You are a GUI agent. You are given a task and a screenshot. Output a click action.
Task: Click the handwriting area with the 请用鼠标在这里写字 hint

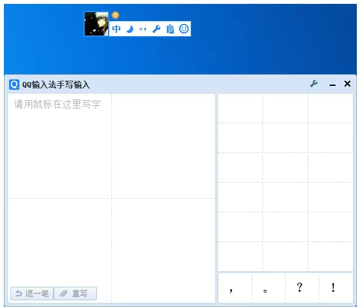click(111, 198)
